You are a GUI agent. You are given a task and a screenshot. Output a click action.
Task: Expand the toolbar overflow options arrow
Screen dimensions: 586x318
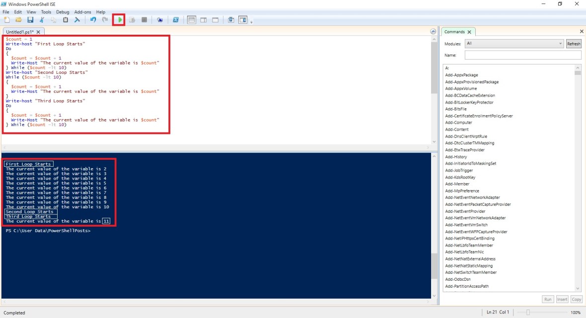[x=252, y=22]
